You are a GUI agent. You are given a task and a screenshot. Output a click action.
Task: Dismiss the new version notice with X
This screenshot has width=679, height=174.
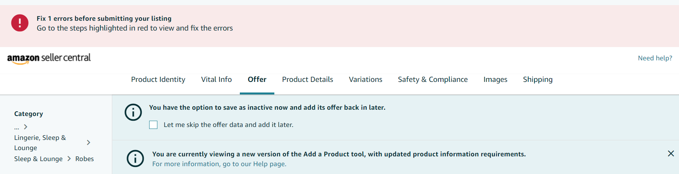coord(671,154)
